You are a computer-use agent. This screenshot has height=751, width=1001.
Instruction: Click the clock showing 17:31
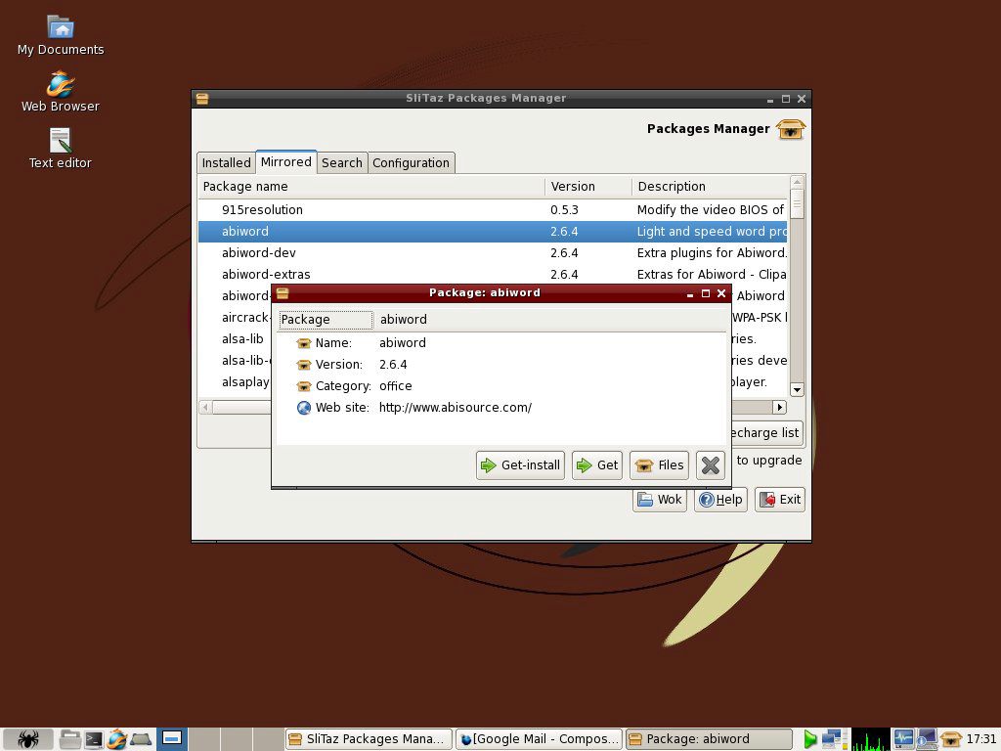pos(981,739)
